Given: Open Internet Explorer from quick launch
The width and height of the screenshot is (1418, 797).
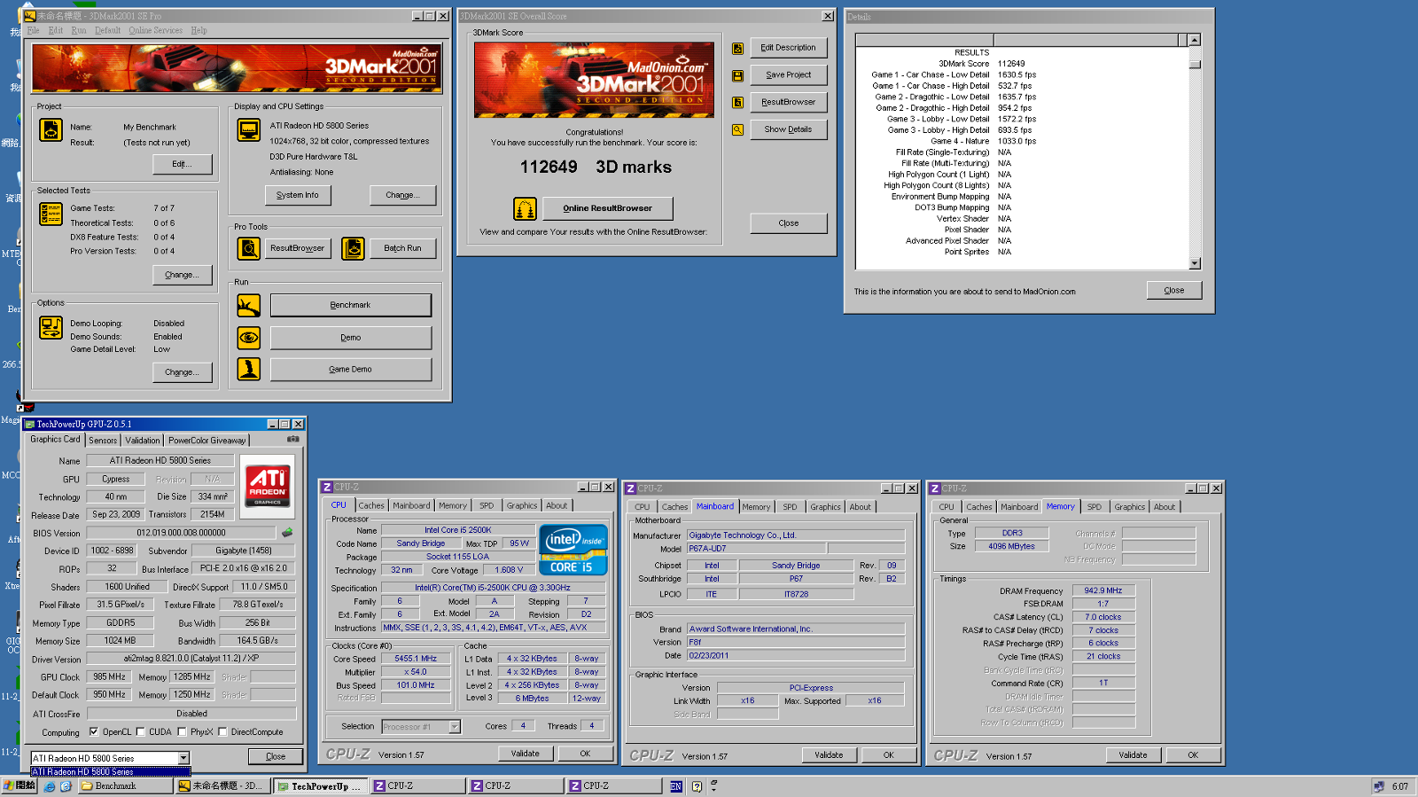Looking at the screenshot, I should click(x=49, y=786).
